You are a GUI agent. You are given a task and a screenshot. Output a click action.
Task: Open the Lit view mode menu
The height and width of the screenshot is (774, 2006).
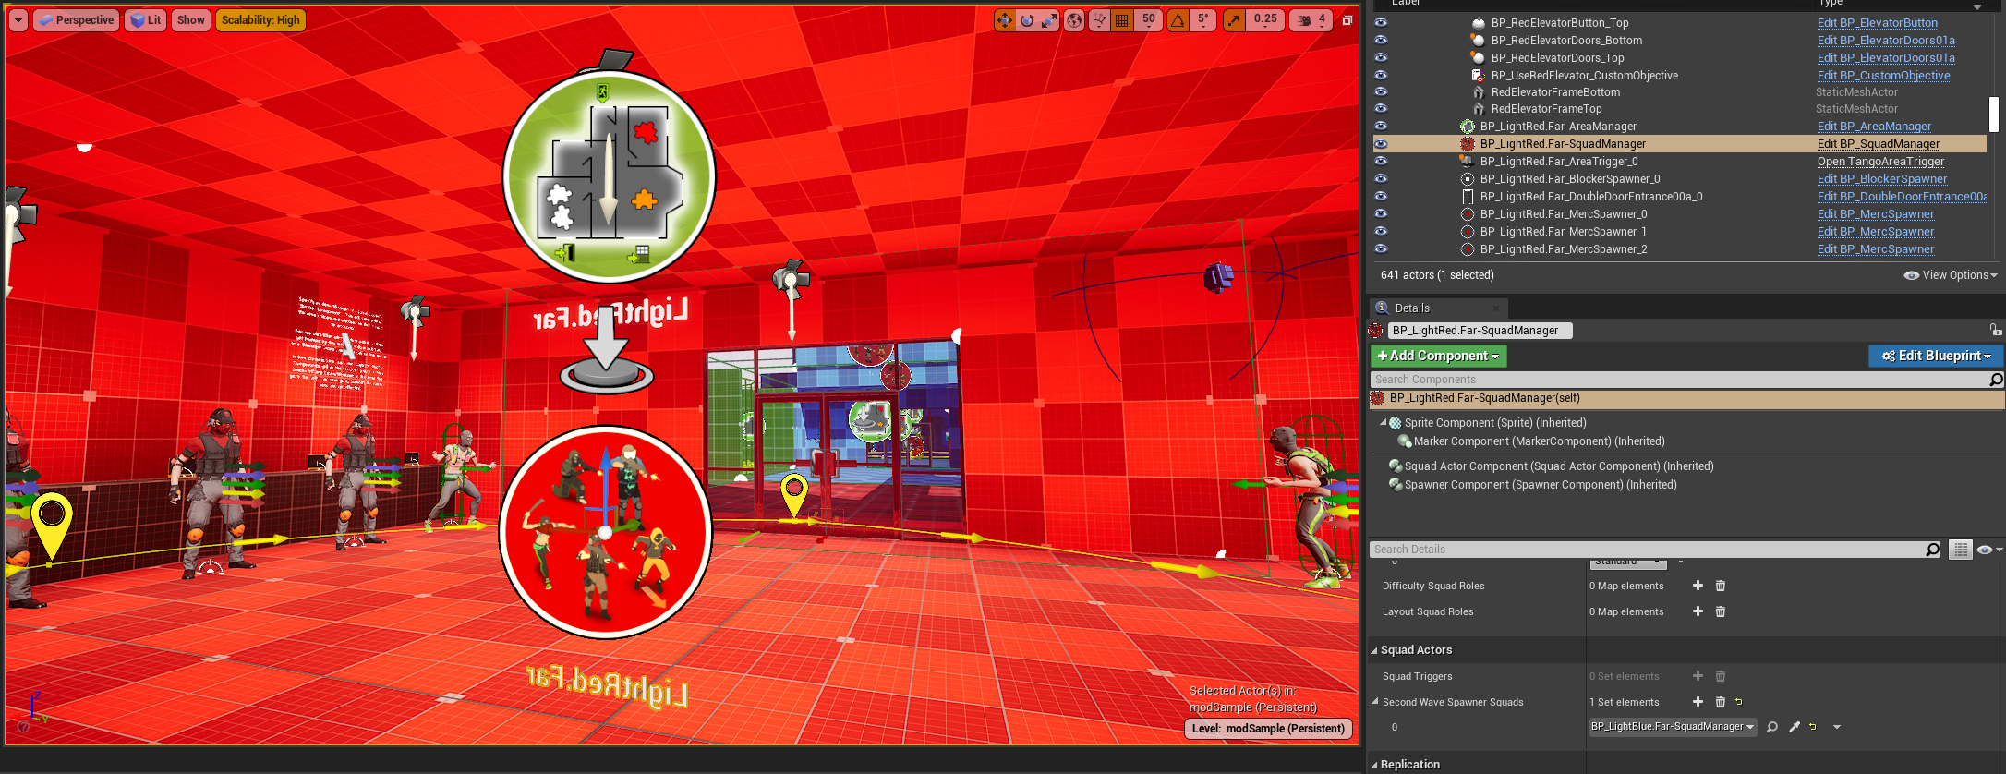point(146,20)
